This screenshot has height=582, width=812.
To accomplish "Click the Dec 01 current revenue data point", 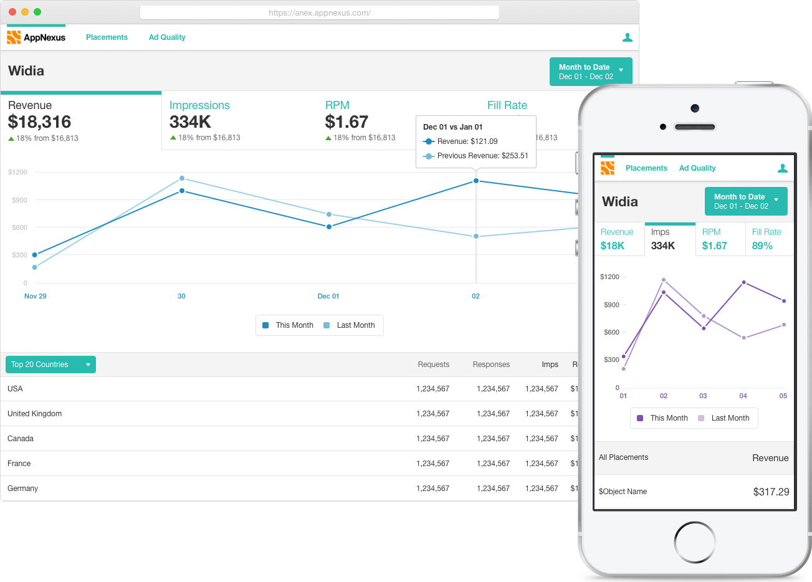I will [329, 227].
